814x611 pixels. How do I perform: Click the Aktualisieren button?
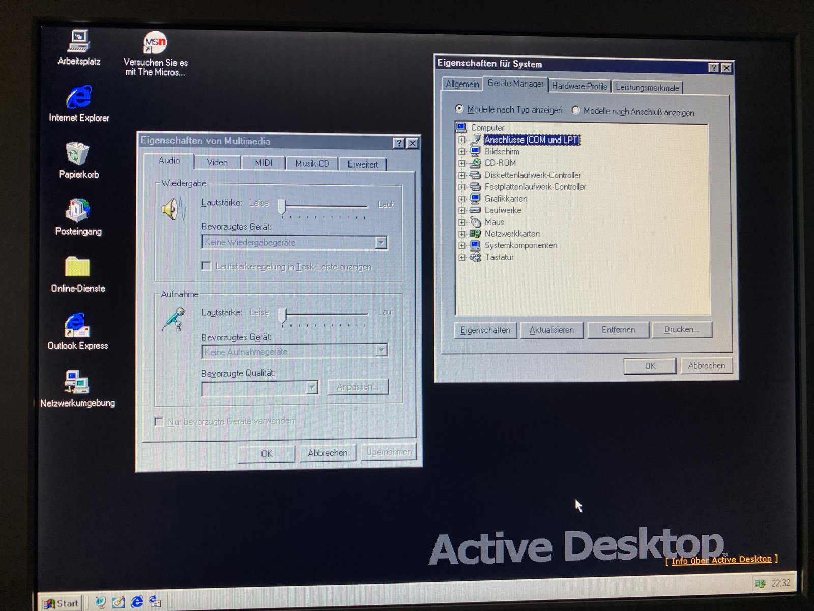pos(551,330)
